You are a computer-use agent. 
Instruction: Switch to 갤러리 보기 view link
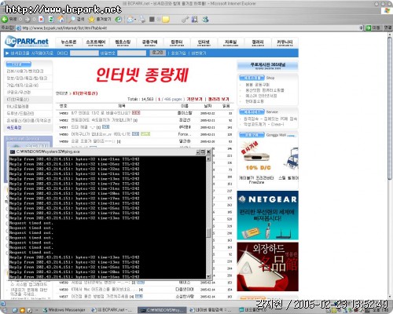coord(219,99)
